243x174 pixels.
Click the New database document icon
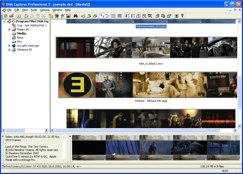click(6, 16)
